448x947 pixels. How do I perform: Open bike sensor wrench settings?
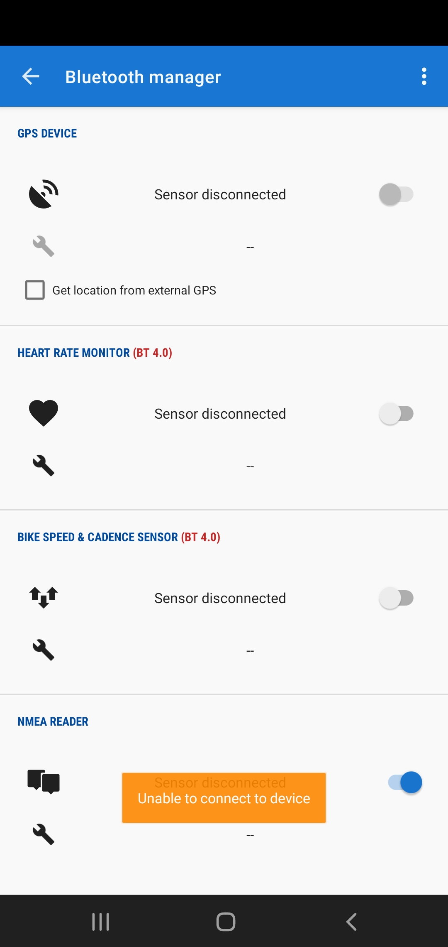point(44,650)
